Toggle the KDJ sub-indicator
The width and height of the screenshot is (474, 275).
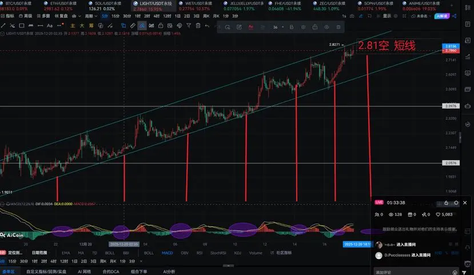pos(238,253)
